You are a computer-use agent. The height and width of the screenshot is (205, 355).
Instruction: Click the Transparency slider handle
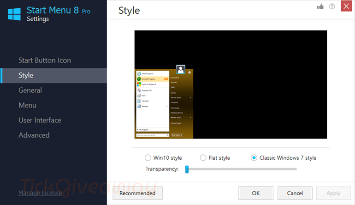187,169
